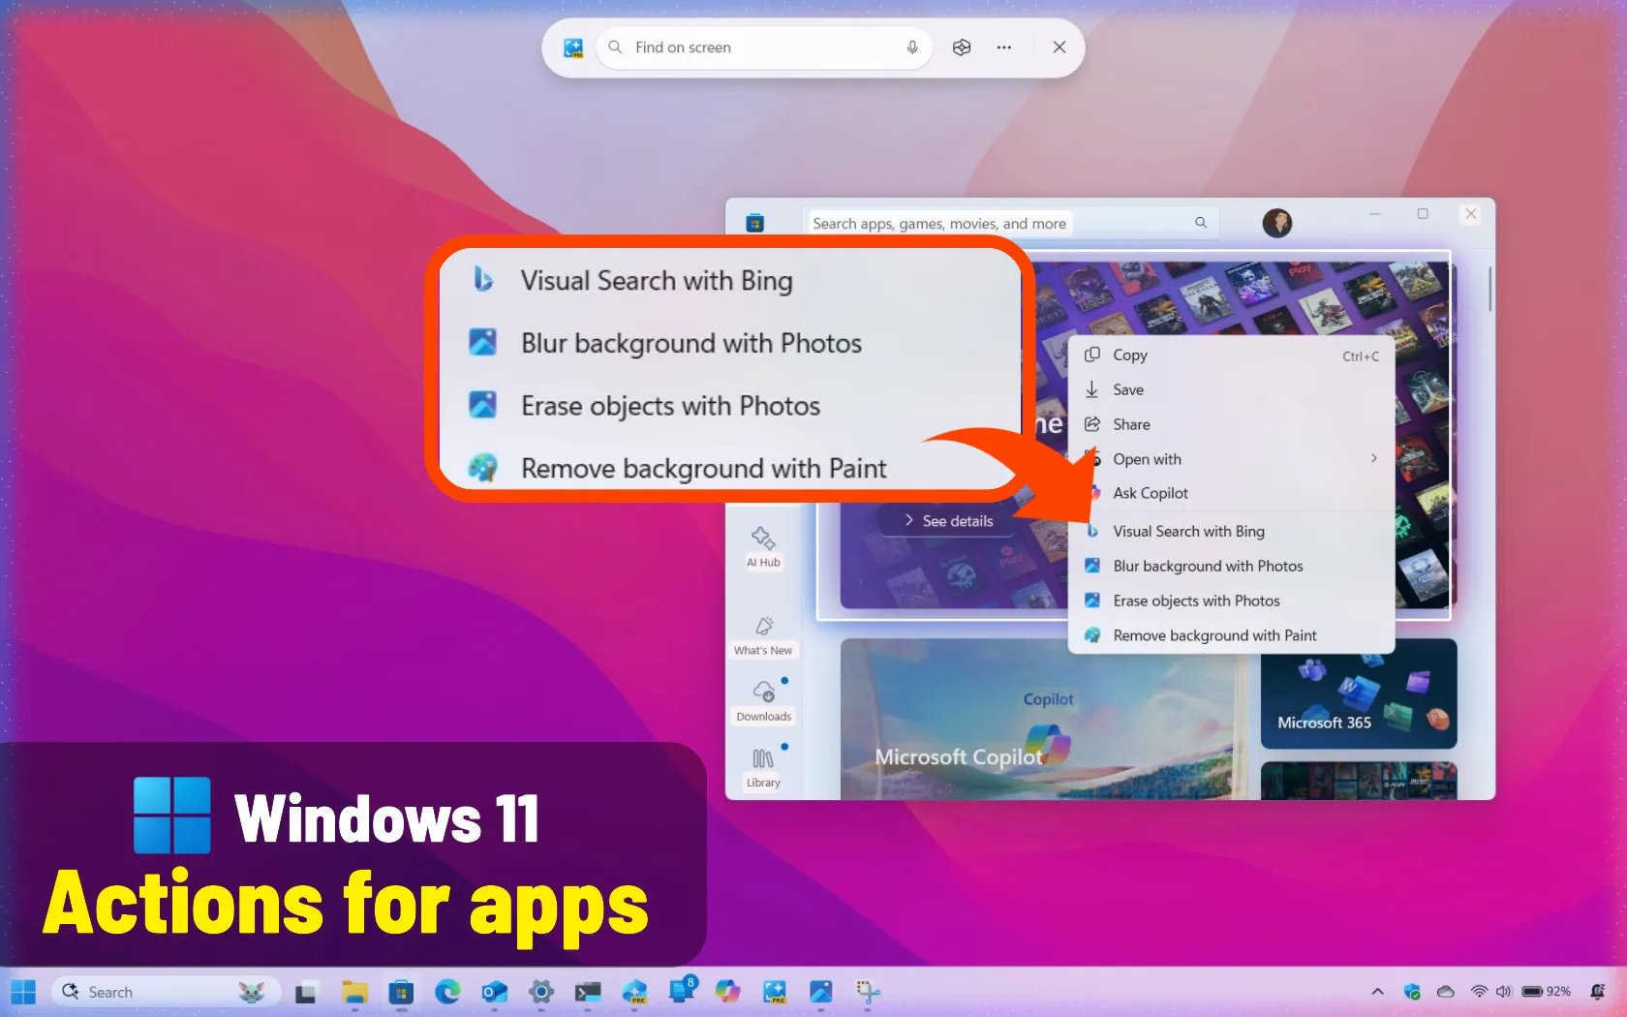Open What's New in the Store sidebar

point(763,635)
